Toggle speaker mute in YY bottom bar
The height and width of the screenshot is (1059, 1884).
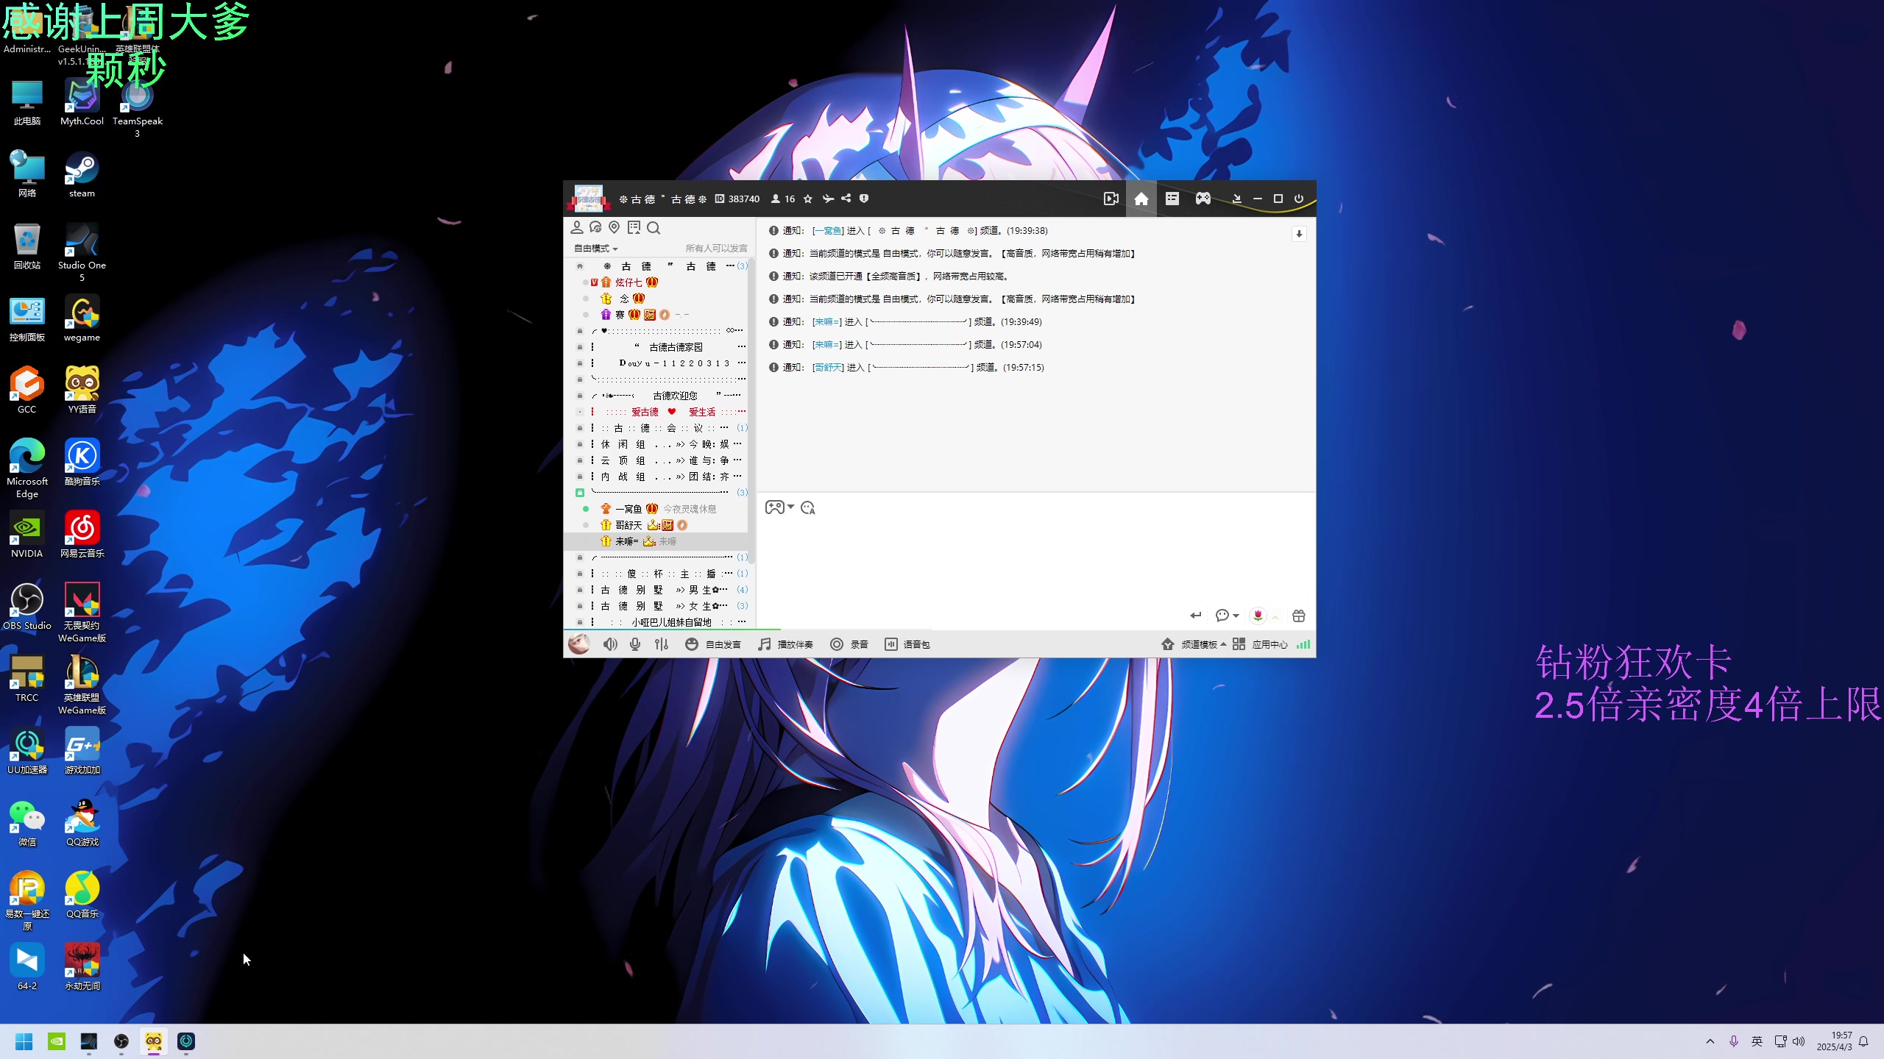click(610, 644)
